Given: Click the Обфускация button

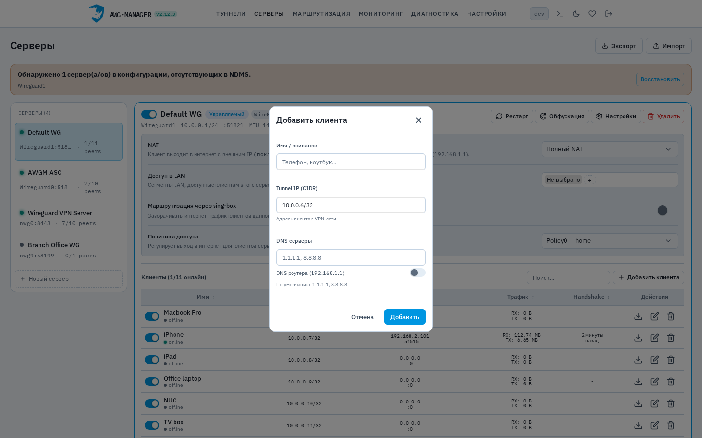Looking at the screenshot, I should (x=562, y=116).
